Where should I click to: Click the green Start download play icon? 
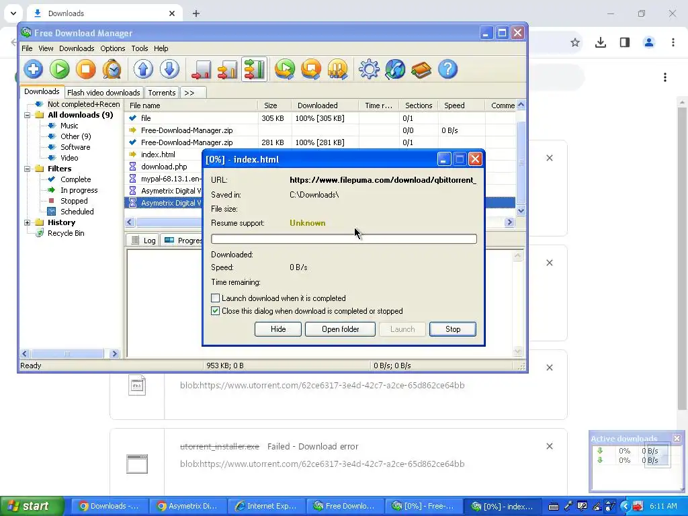[60, 69]
